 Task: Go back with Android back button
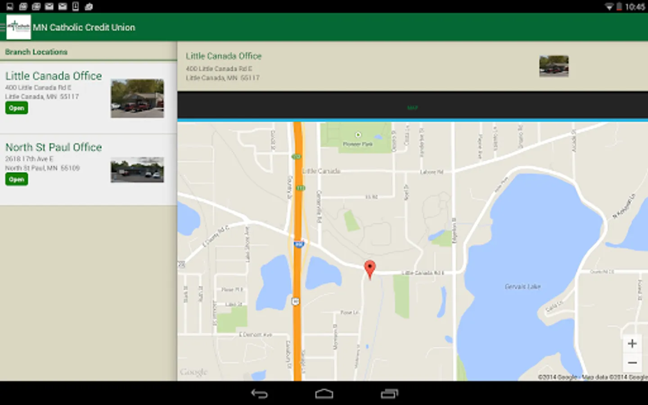click(x=259, y=394)
